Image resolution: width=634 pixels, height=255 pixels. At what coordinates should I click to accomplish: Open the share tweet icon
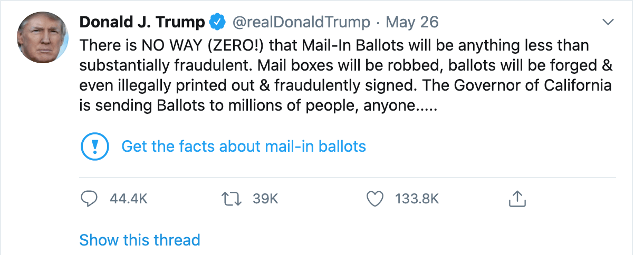(x=517, y=199)
